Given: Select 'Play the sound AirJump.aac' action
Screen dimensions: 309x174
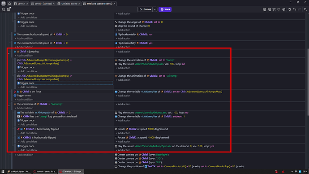Looking at the screenshot, I should pos(151,113).
